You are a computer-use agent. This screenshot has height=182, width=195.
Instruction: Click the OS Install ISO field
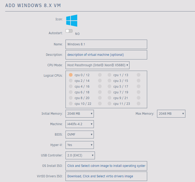pyautogui.click(x=106, y=166)
